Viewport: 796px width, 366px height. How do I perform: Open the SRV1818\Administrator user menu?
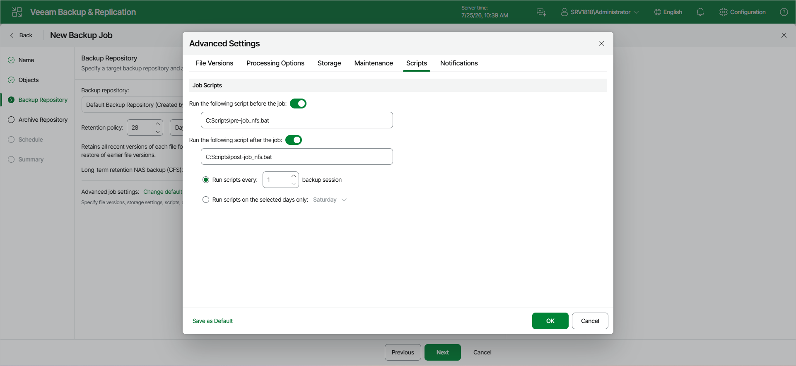click(x=600, y=12)
